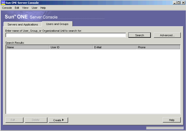Close the Sun ONE Server Console window
Viewport: 186px width, 131px height.
tap(183, 2)
